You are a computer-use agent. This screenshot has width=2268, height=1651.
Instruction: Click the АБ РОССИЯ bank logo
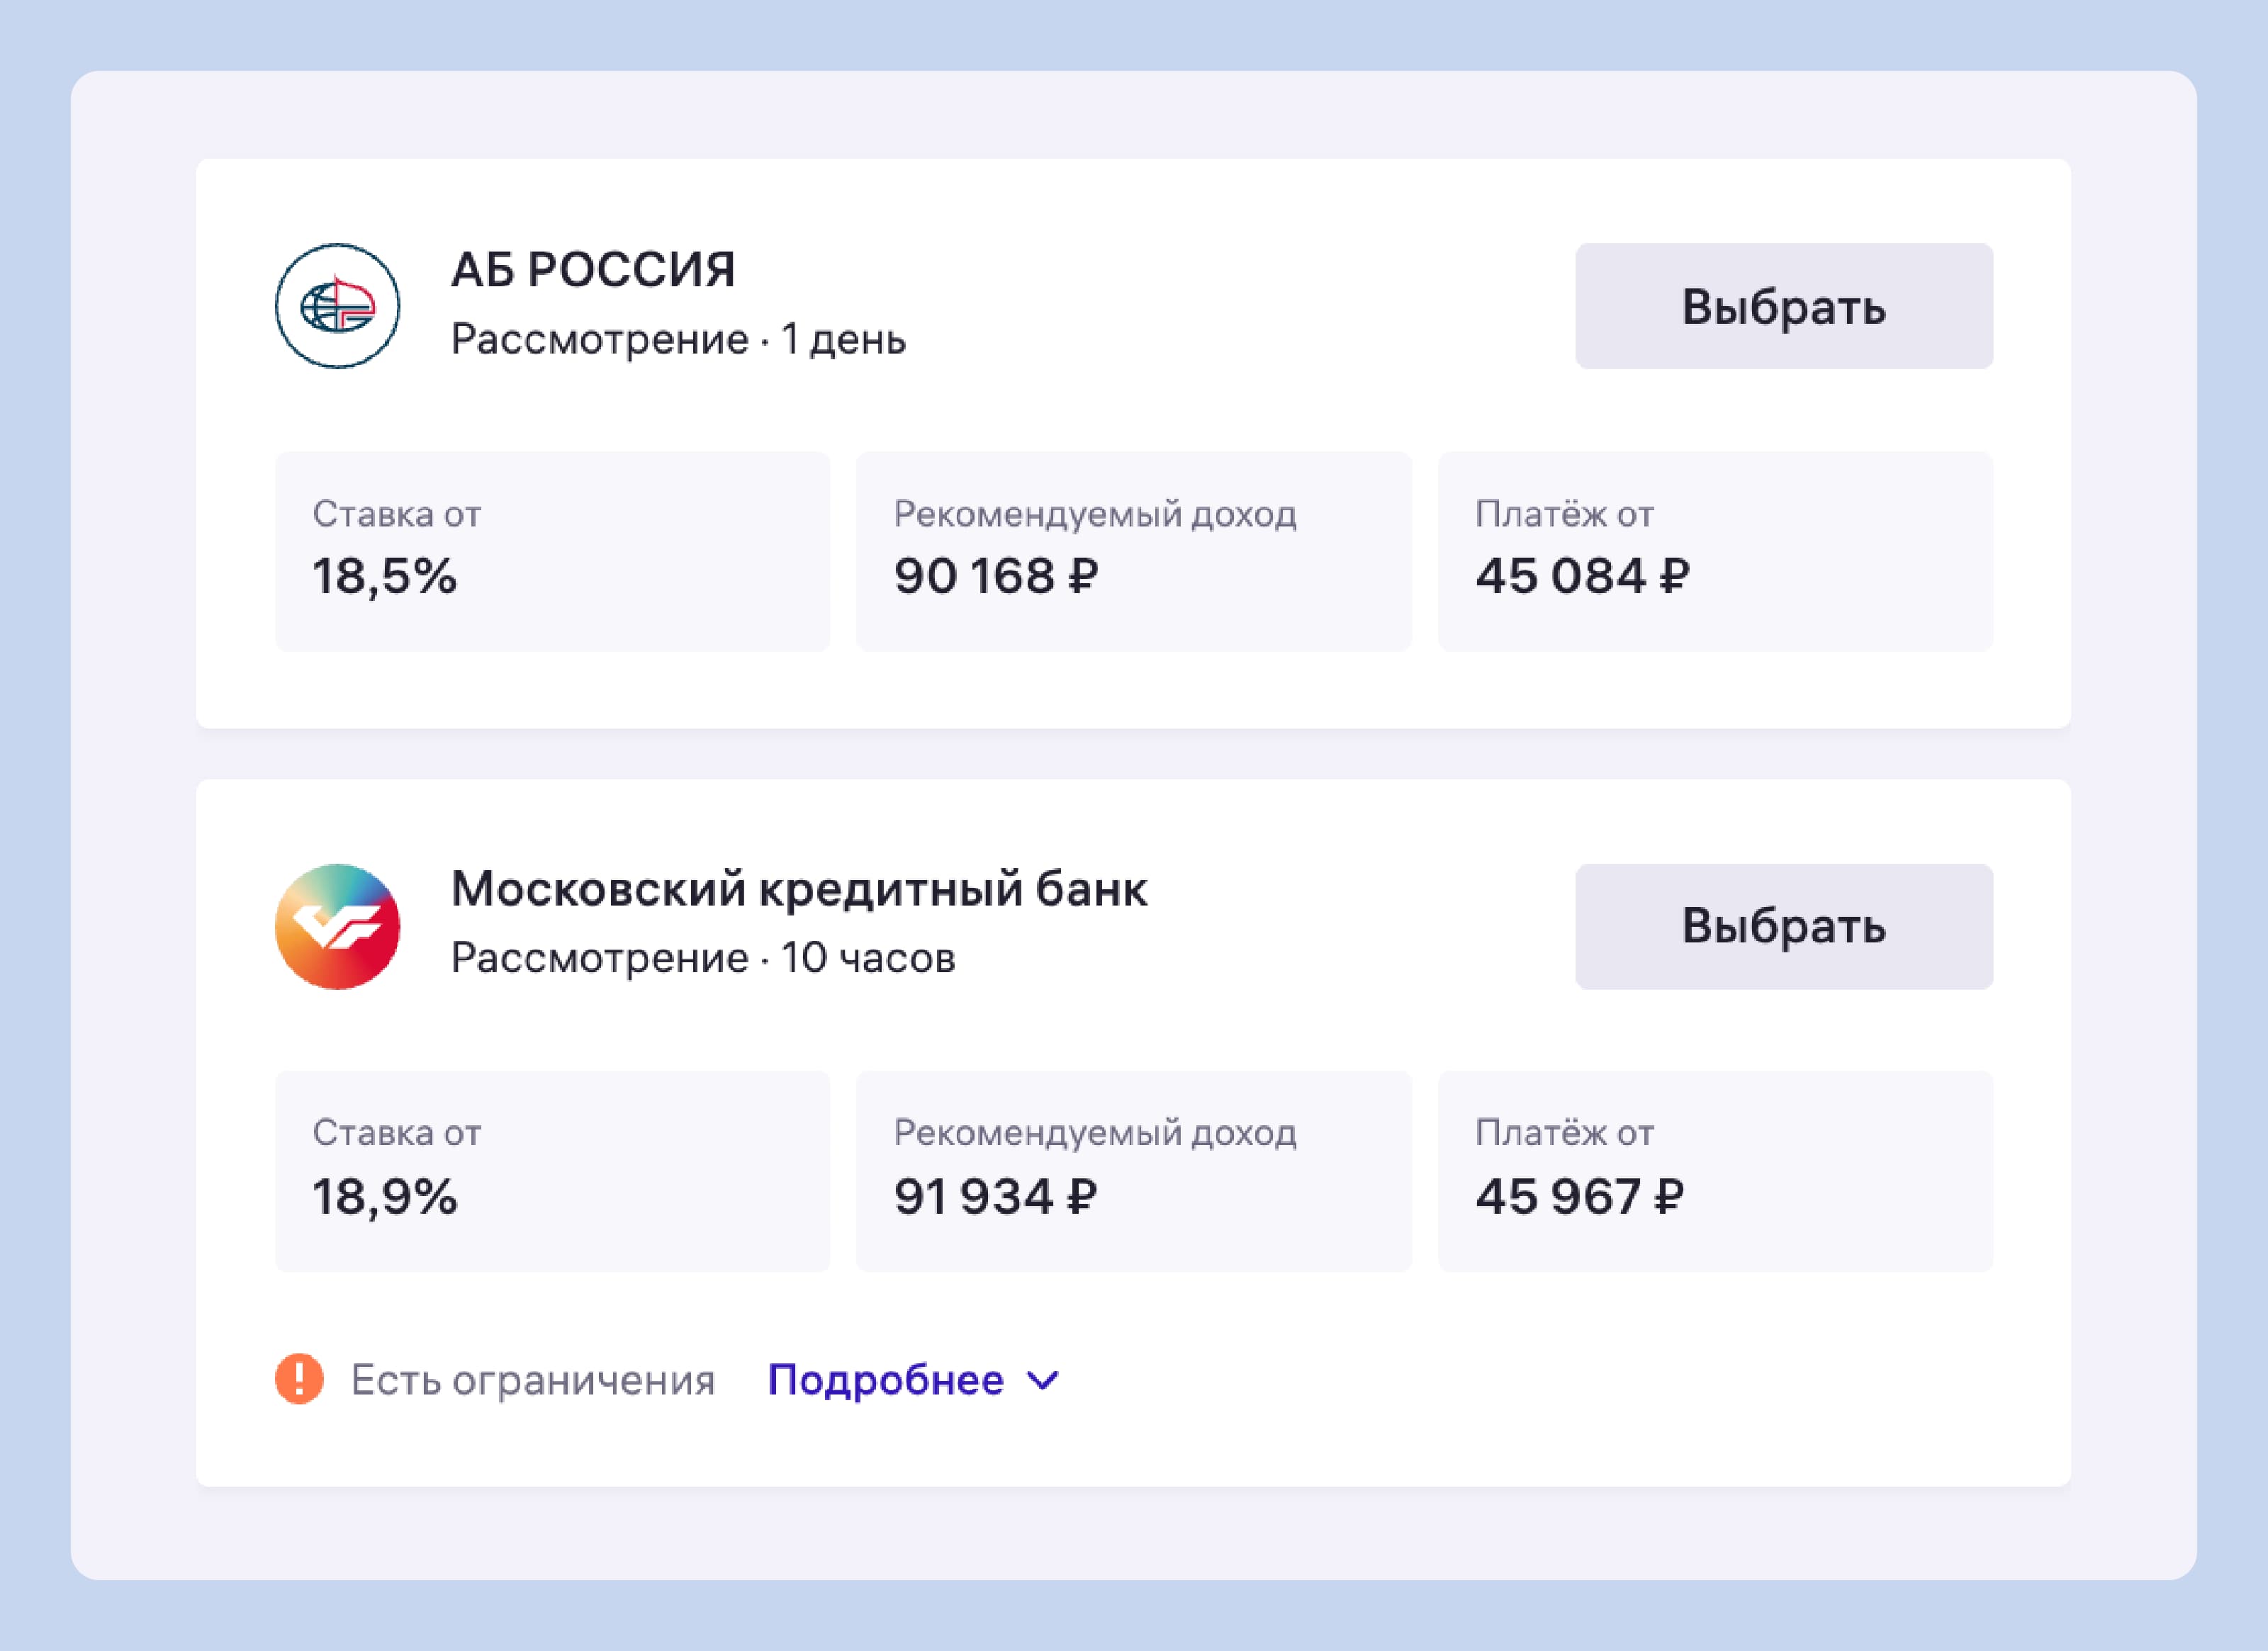[338, 306]
